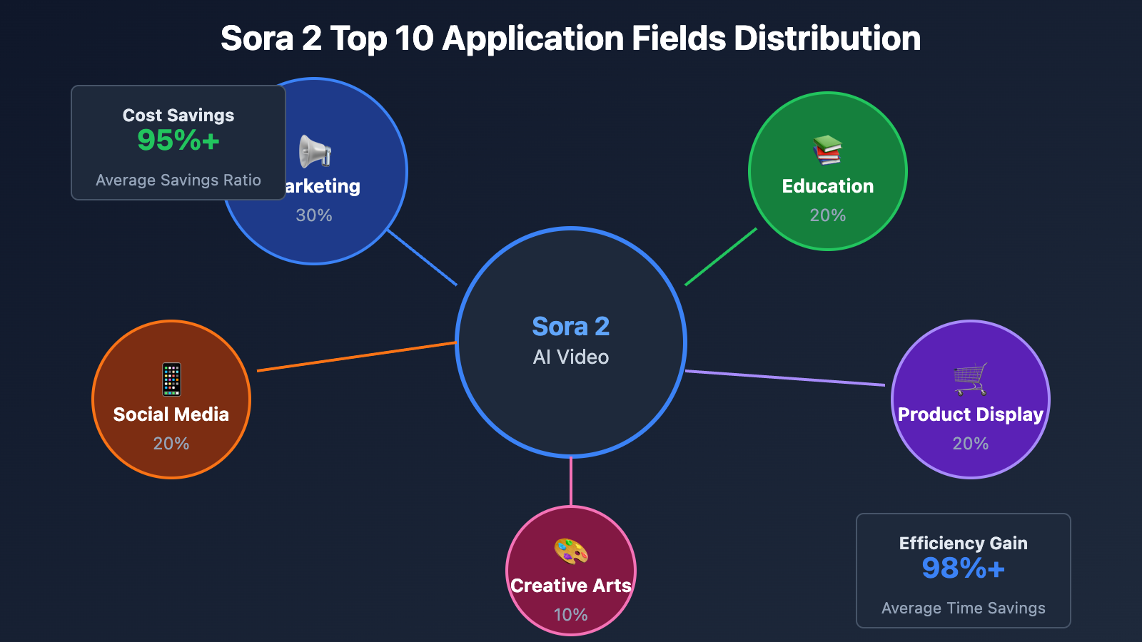Select the smartphone icon for Social Media
Image resolution: width=1142 pixels, height=642 pixels.
[x=171, y=379]
